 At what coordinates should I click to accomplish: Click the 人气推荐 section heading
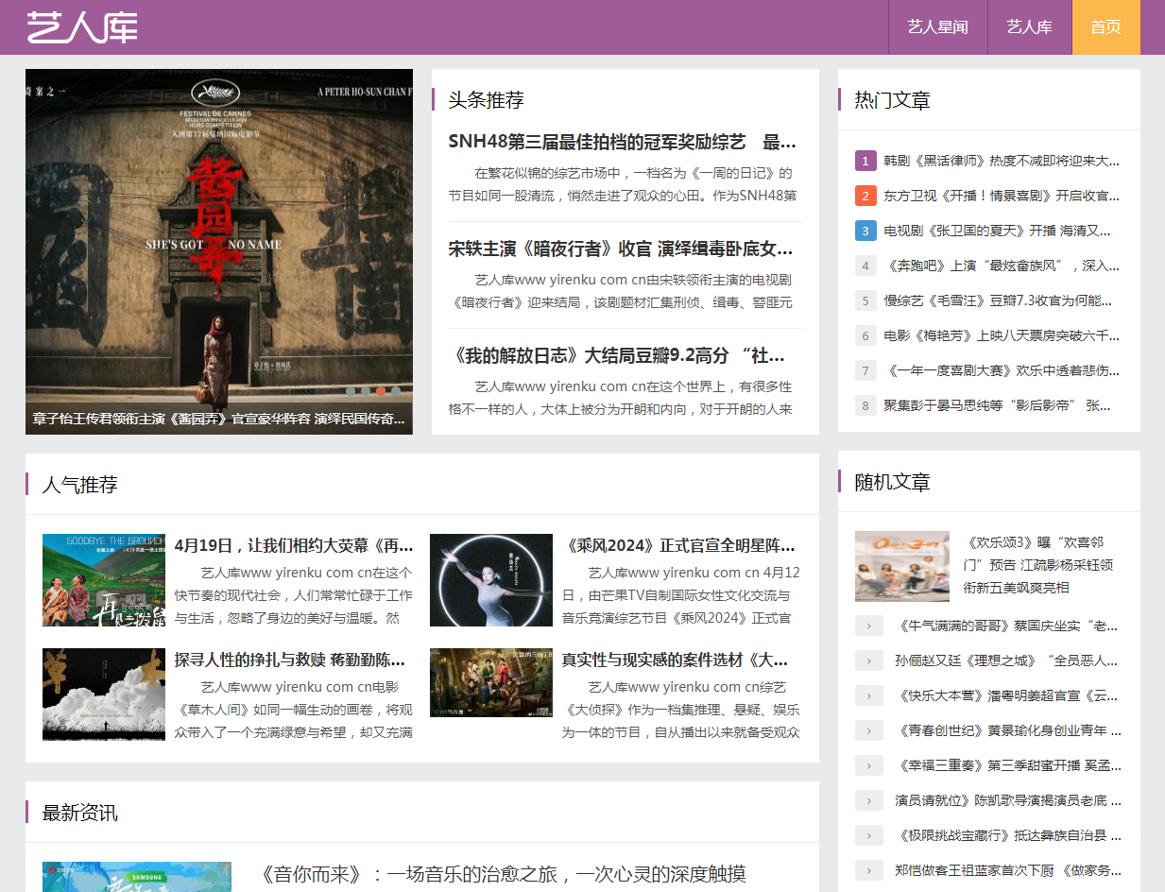pyautogui.click(x=79, y=485)
